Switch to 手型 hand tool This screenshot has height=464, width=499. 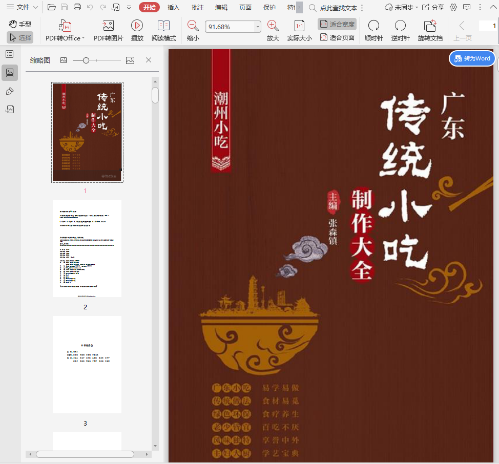tap(20, 24)
